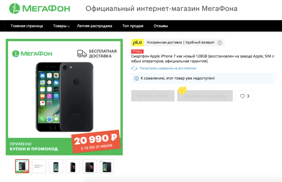
Task: Select the second thumbnail showing the text document
Action: click(x=39, y=166)
